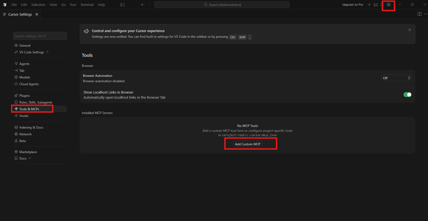Toggle the primary sidebar icon
Image resolution: width=428 pixels, height=221 pixels.
(123, 5)
